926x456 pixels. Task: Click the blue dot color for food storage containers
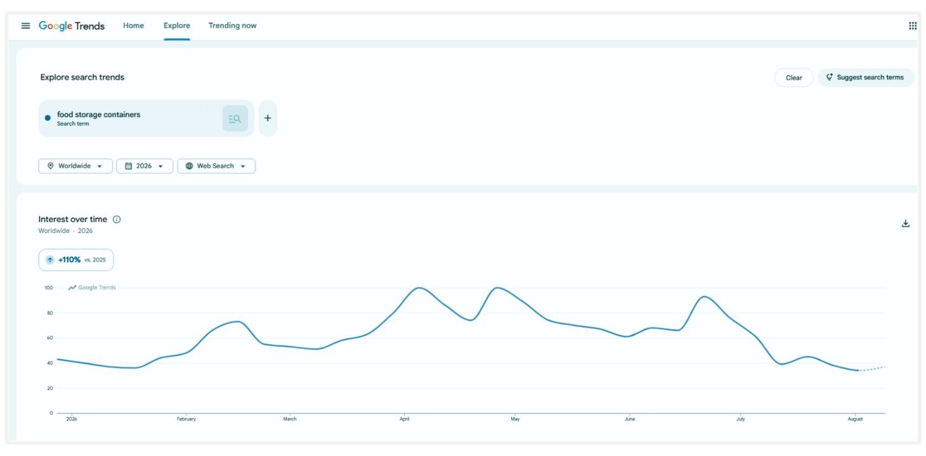pos(48,118)
